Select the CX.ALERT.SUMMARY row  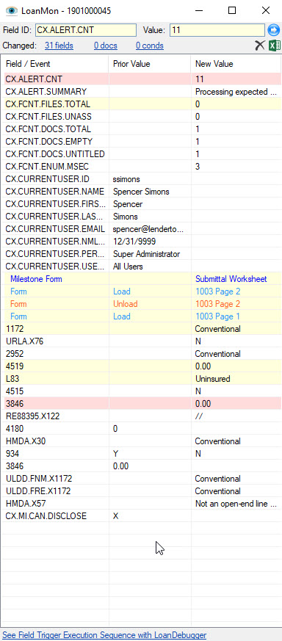pyautogui.click(x=141, y=92)
